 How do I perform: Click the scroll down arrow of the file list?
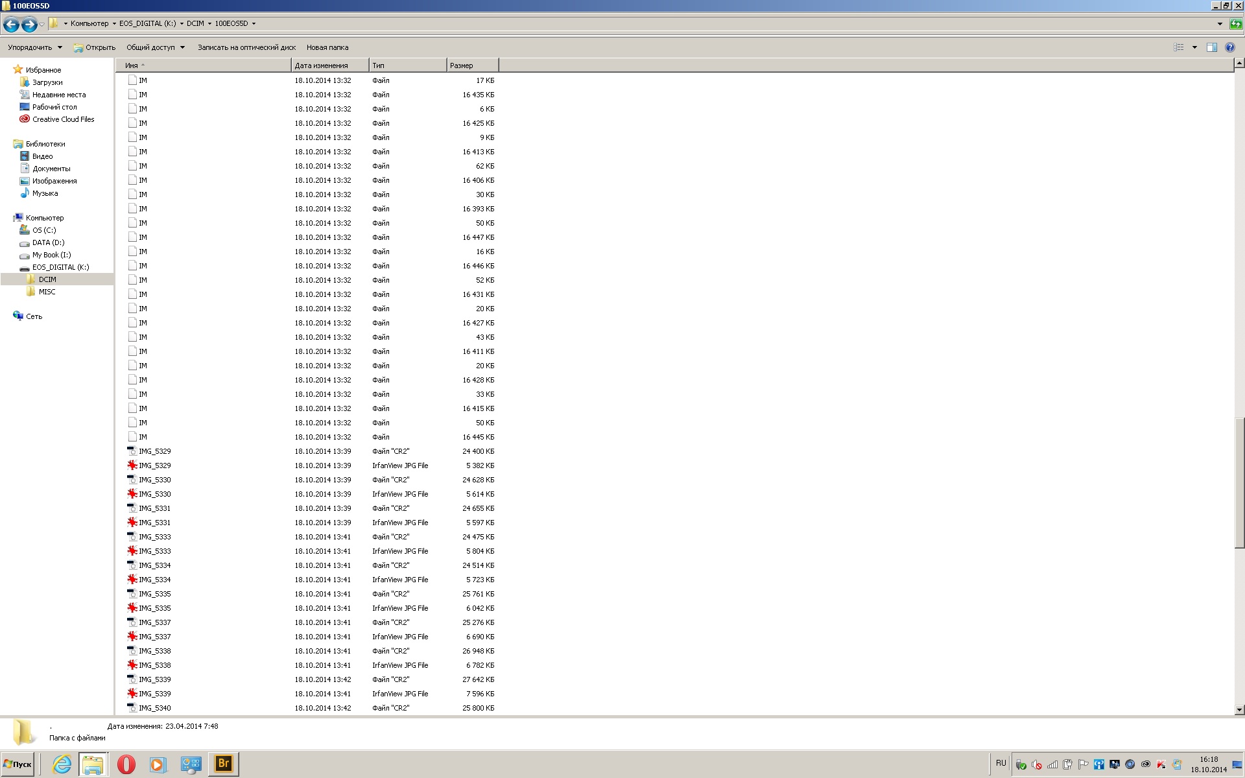pos(1239,710)
